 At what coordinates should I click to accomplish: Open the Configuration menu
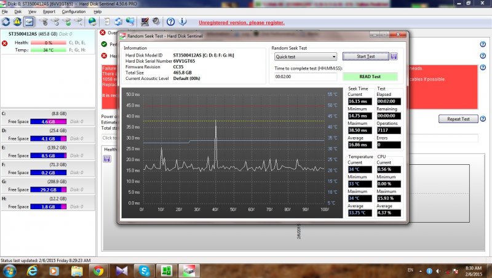click(74, 12)
